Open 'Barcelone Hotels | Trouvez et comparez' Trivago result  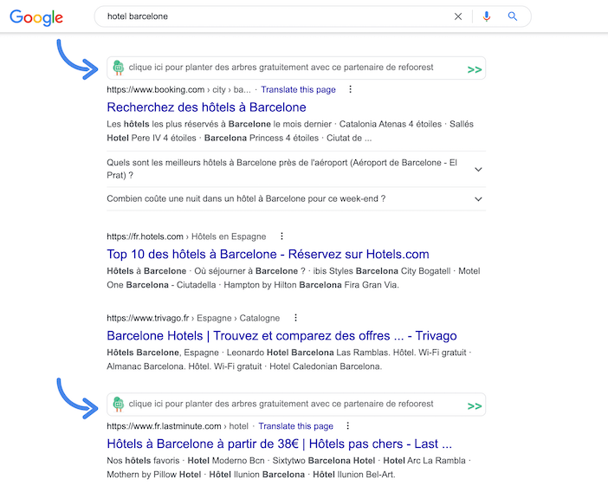[x=281, y=335]
